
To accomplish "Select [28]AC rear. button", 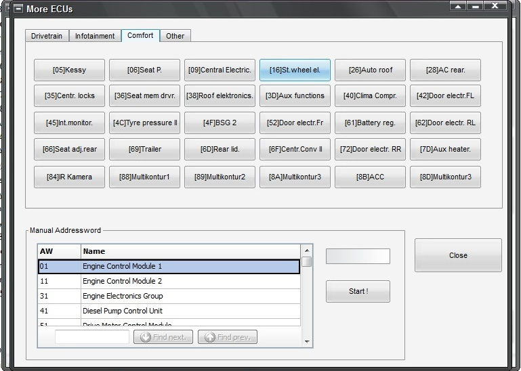I will tap(445, 70).
